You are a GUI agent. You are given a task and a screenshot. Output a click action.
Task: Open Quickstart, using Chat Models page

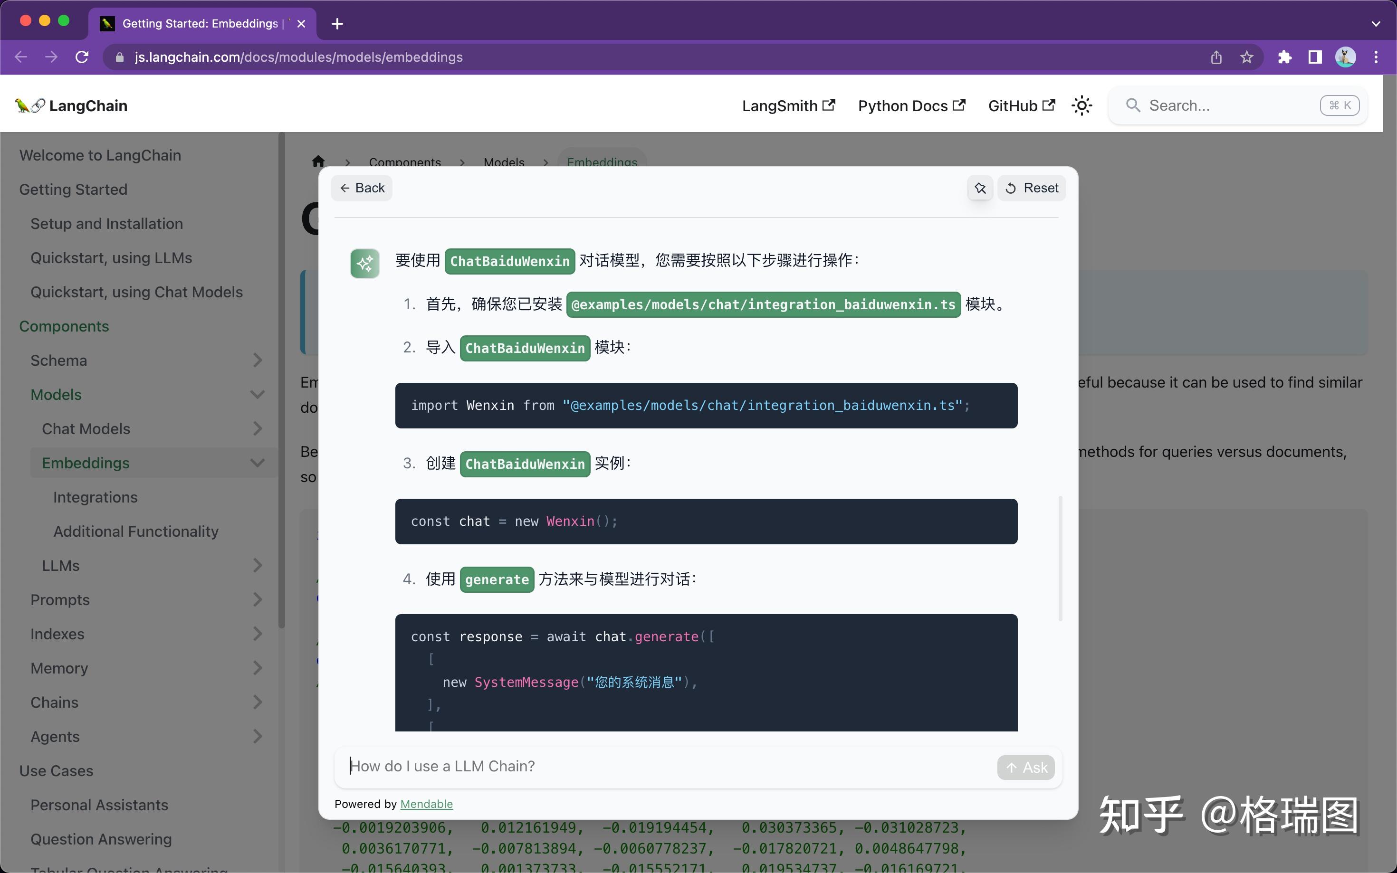click(x=136, y=292)
